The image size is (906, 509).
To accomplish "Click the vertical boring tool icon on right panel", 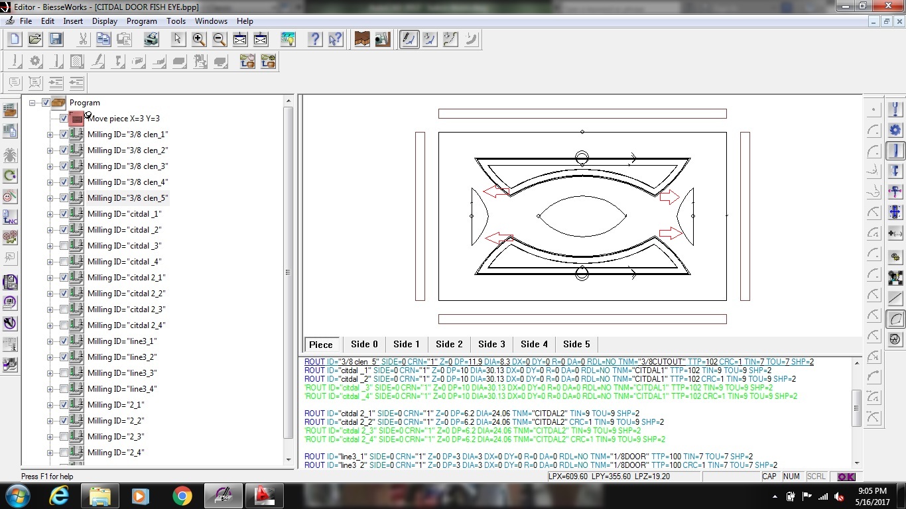I will click(894, 109).
